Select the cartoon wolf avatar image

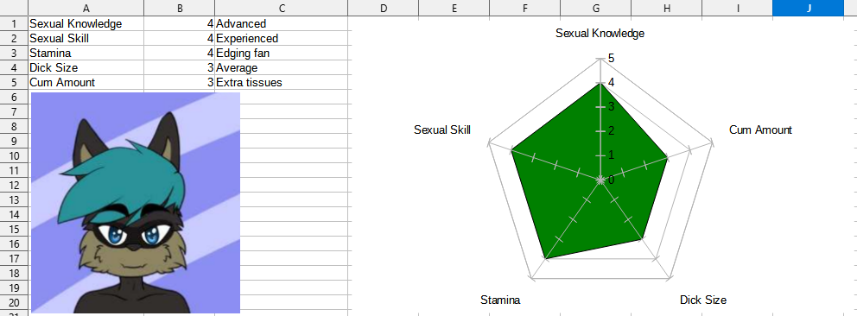(x=136, y=203)
